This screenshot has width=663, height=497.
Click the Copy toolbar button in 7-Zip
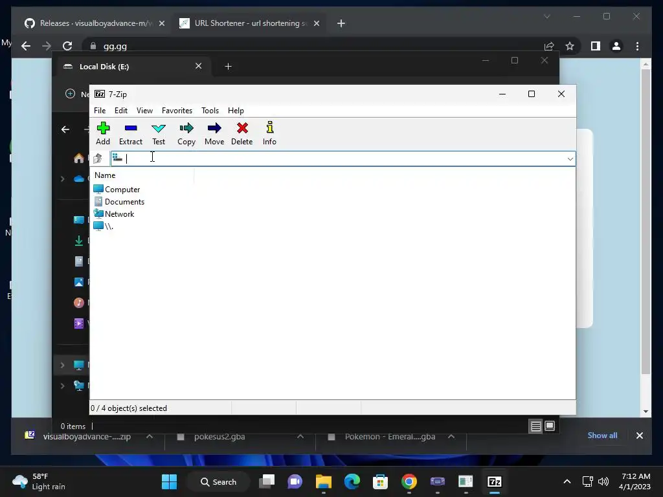pos(186,133)
